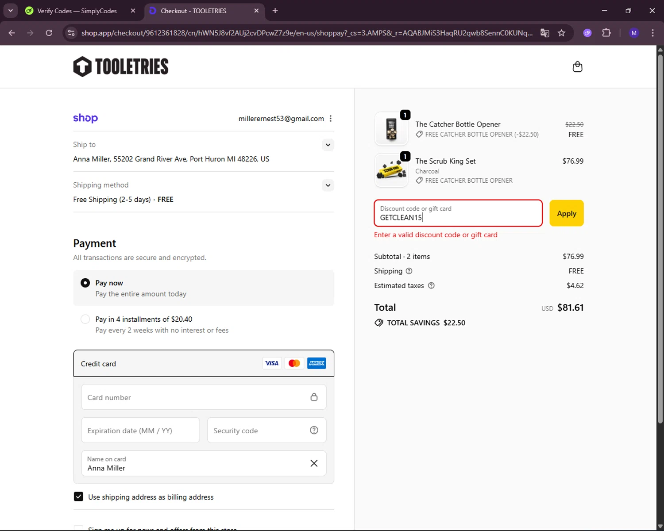The width and height of the screenshot is (664, 531).
Task: View site information icon in address bar
Action: [x=71, y=33]
